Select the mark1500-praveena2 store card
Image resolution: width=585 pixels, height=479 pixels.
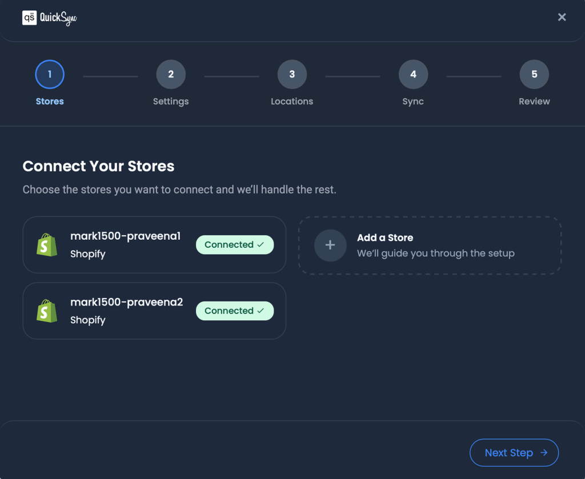pos(154,311)
